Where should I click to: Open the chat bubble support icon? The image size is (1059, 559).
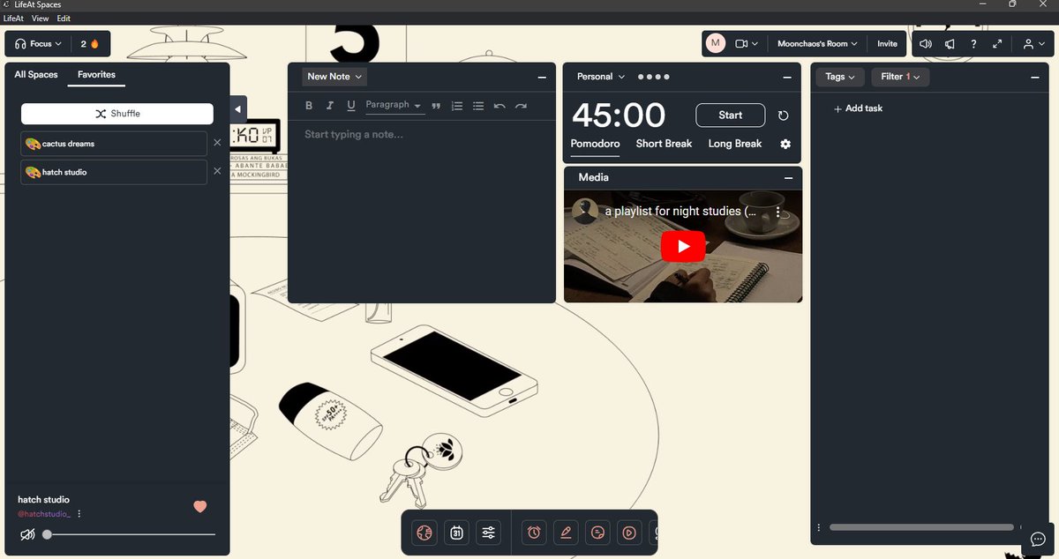coord(1038,540)
